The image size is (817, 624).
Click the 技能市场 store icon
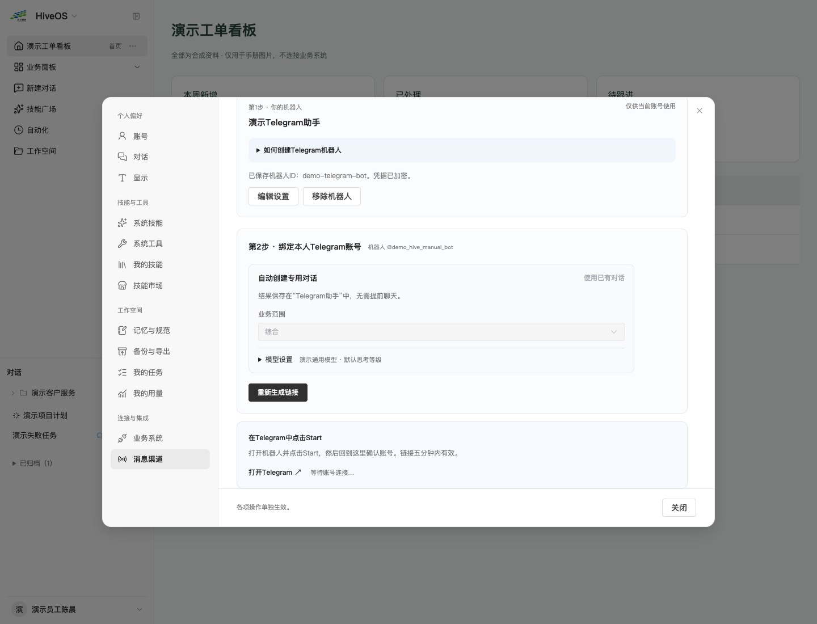point(122,285)
